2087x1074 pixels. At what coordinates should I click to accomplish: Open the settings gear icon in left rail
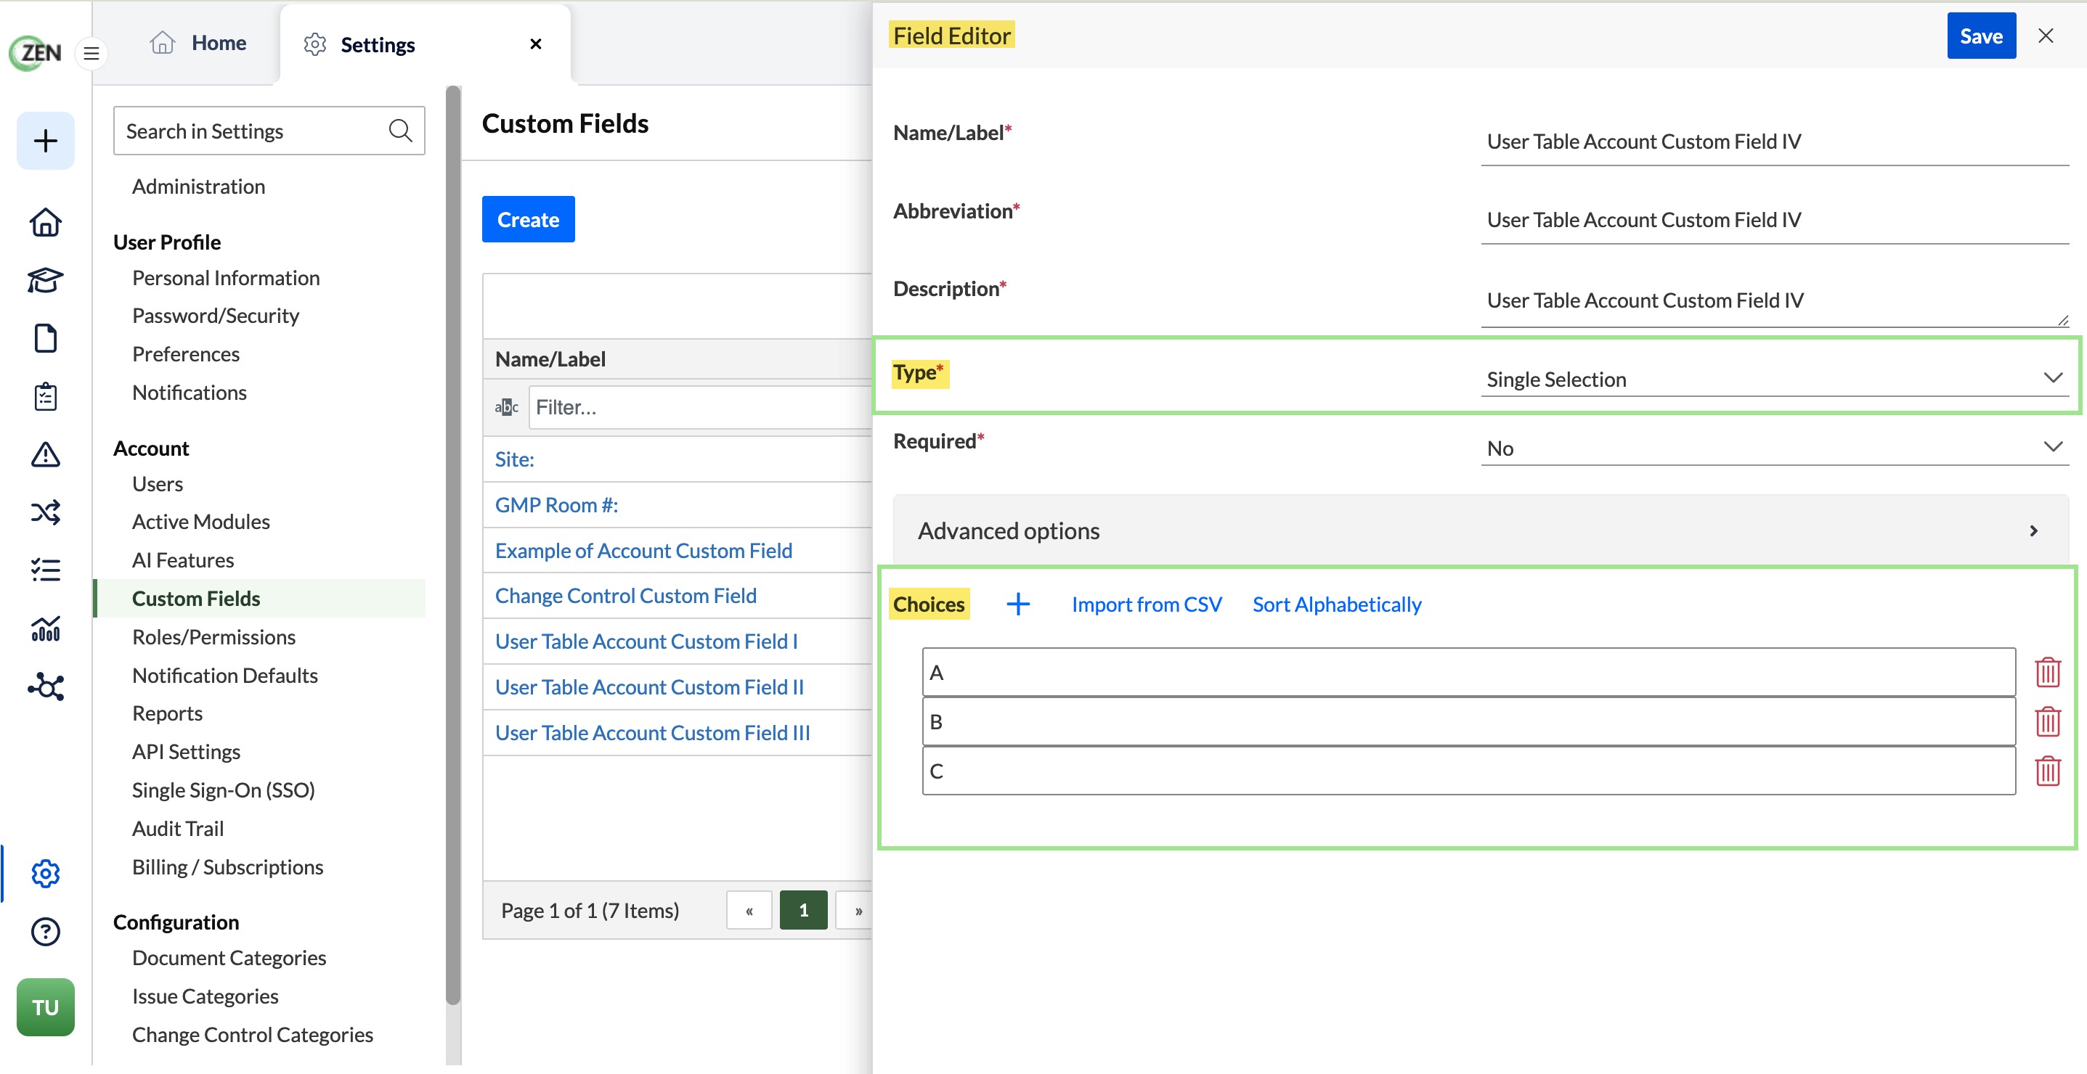tap(45, 873)
